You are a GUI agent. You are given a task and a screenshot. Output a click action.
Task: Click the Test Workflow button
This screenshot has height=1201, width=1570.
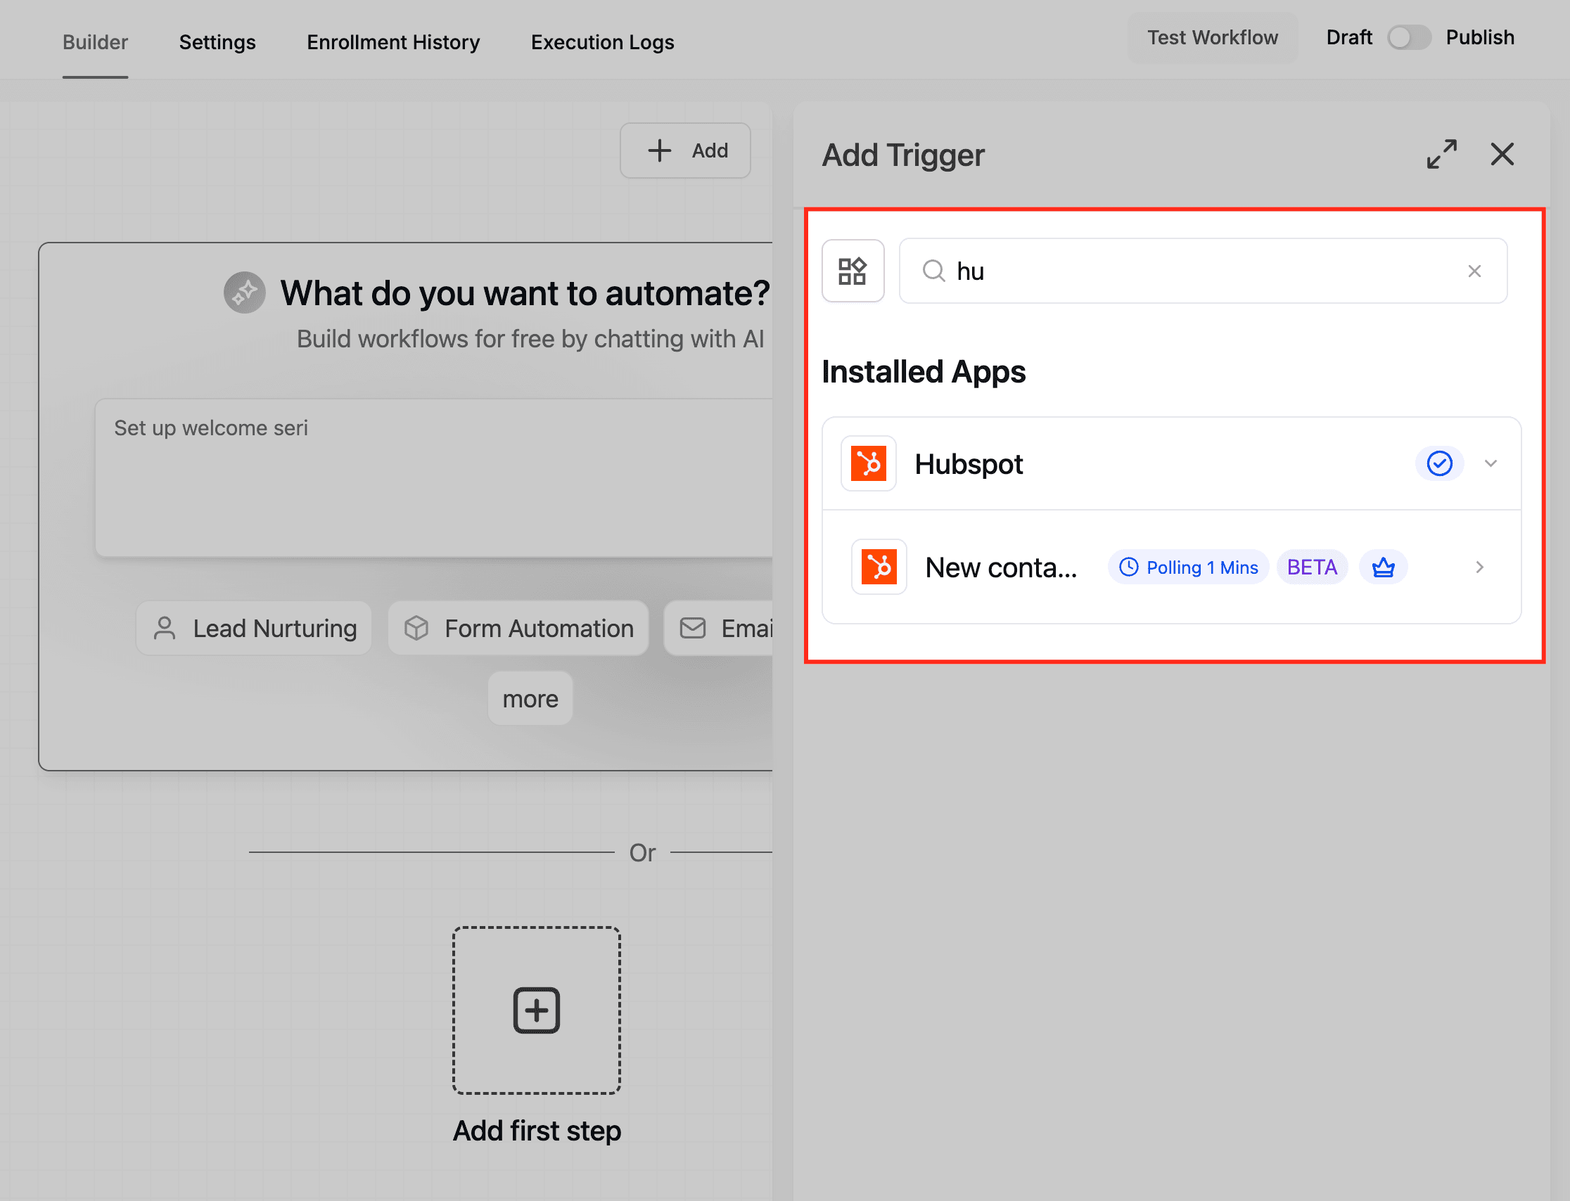point(1212,37)
